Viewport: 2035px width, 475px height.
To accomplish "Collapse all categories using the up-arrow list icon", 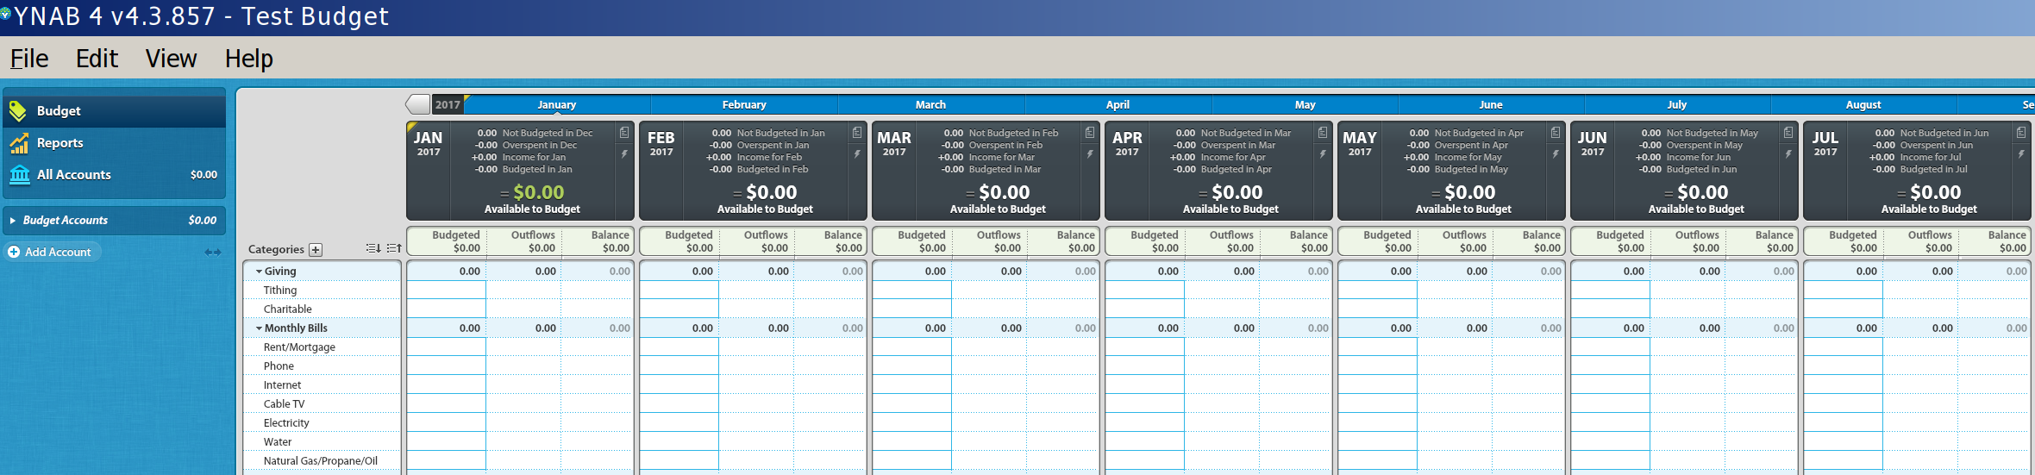I will click(394, 248).
